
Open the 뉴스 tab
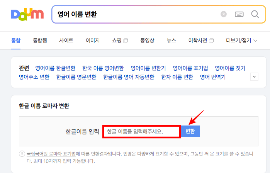click(x=172, y=41)
